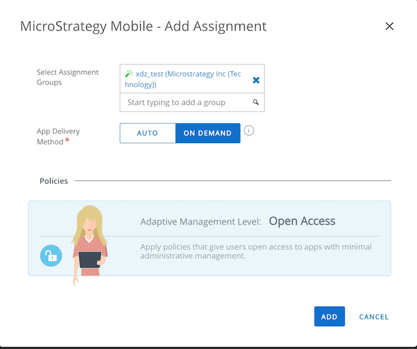Click the search magnifier icon
Screen dimensions: 417x349
pyautogui.click(x=255, y=102)
